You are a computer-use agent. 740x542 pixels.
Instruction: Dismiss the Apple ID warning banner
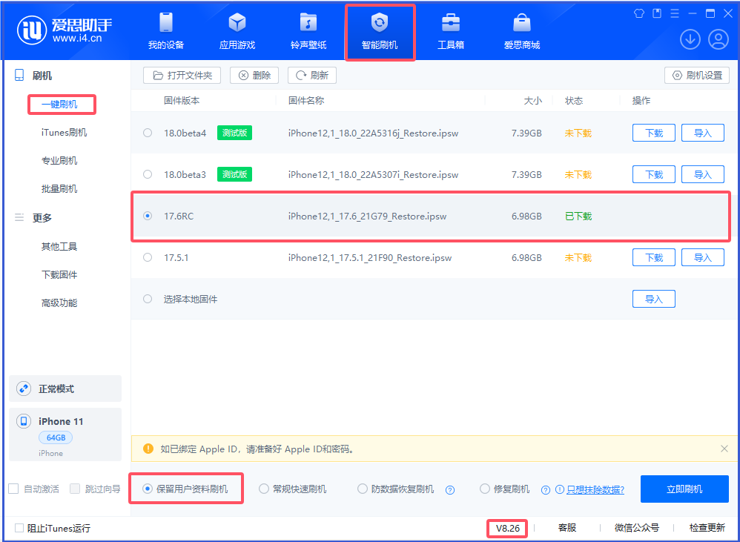pyautogui.click(x=724, y=449)
